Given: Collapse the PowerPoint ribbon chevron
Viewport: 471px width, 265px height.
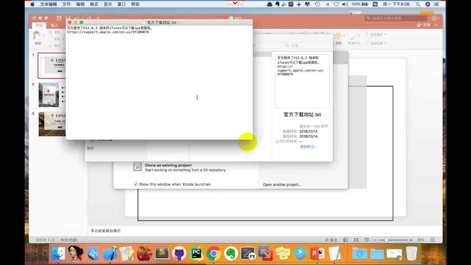Looking at the screenshot, I should 436,25.
